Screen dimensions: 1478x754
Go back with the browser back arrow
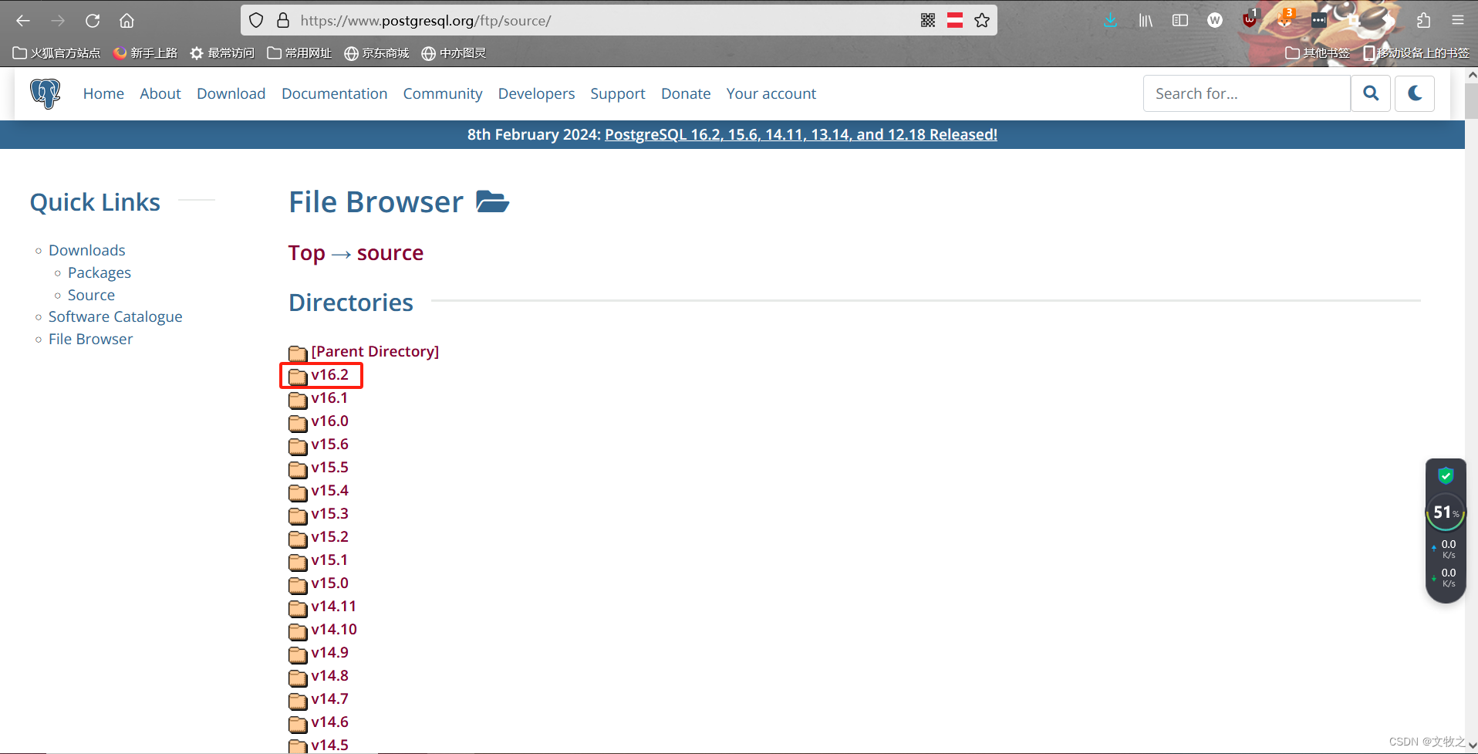point(23,21)
